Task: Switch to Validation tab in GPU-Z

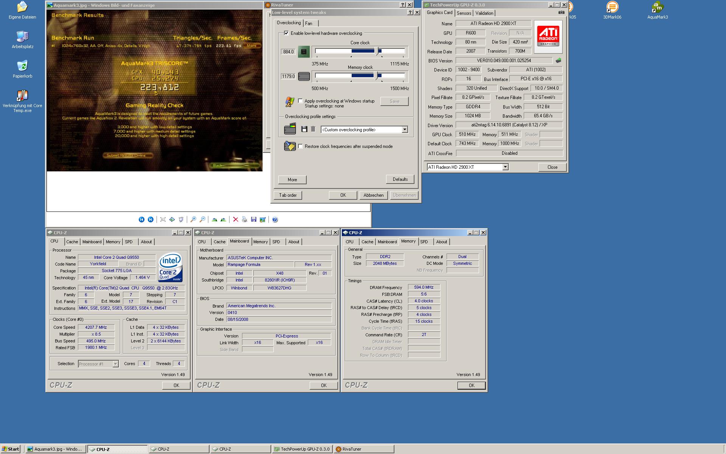Action: click(x=484, y=13)
